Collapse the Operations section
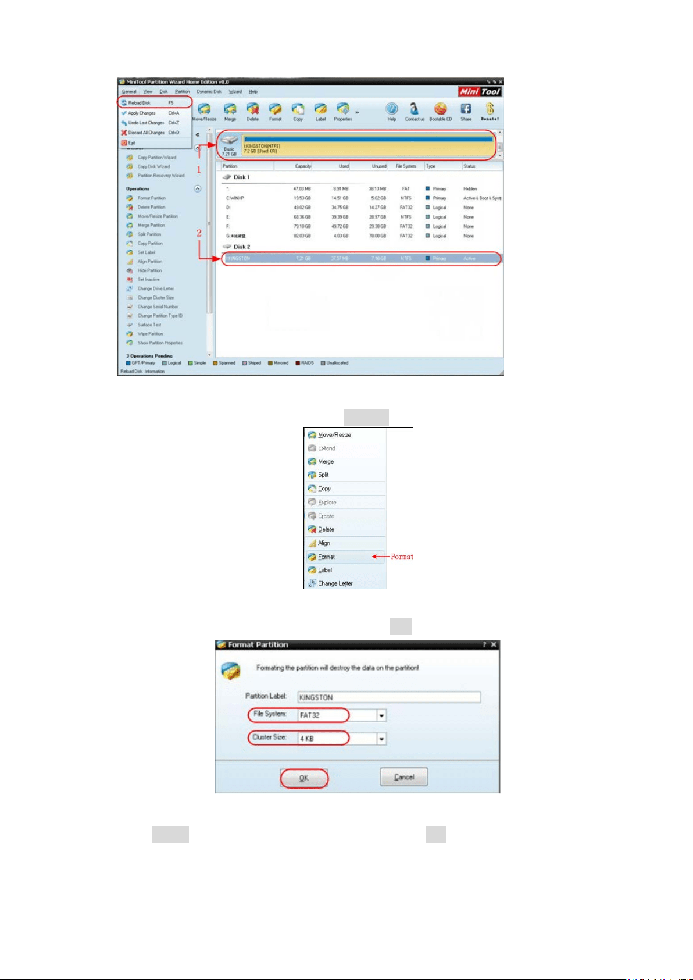 tap(198, 188)
